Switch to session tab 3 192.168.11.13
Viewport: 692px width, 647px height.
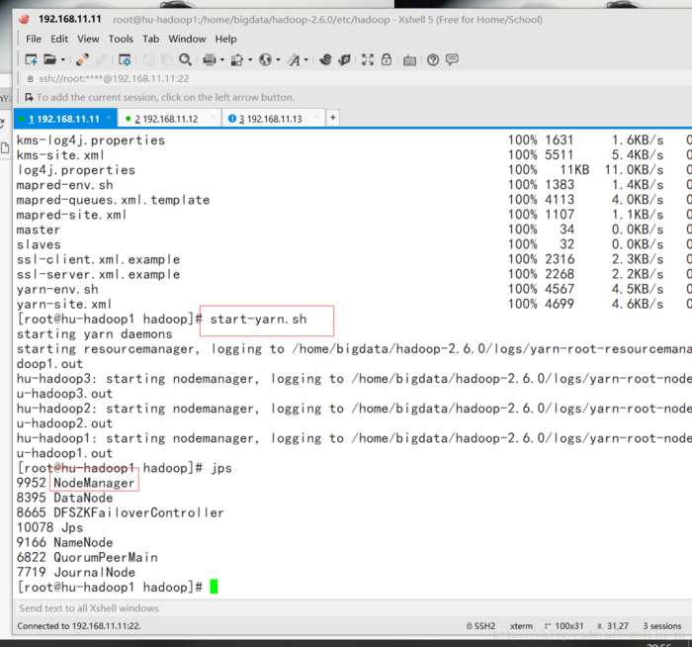(x=273, y=119)
